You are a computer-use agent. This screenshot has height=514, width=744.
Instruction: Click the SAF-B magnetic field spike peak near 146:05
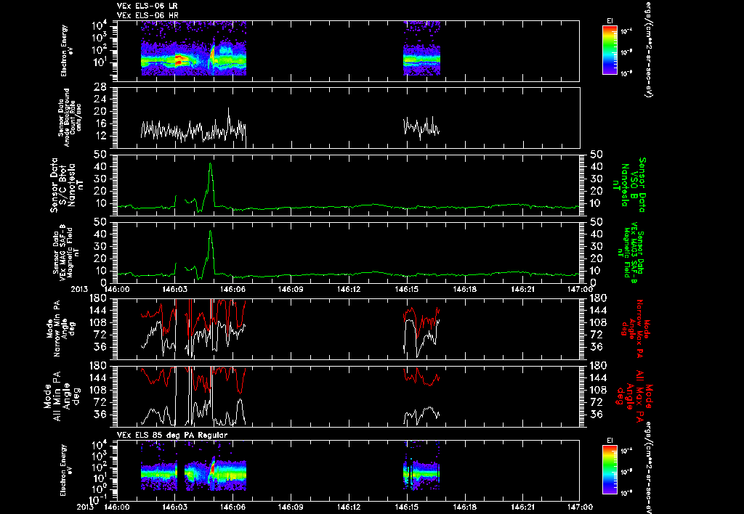point(210,232)
